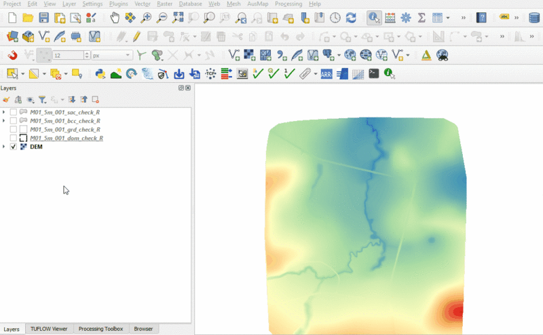Open the Raster menu

point(164,4)
